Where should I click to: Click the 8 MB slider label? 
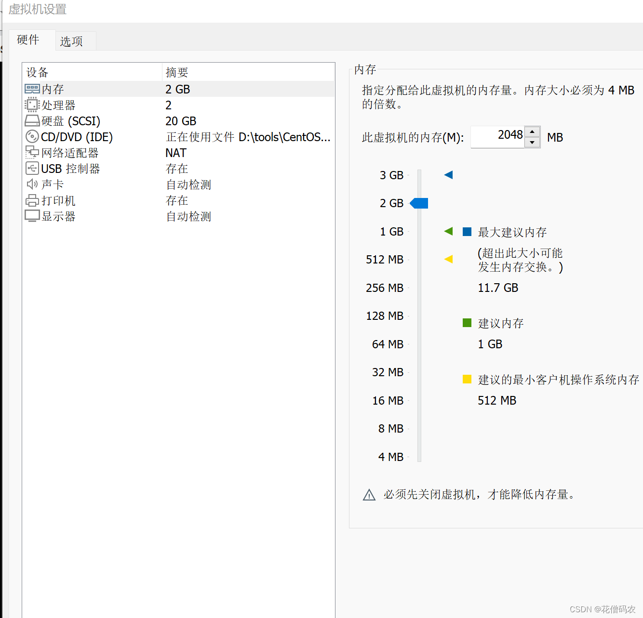coord(391,429)
